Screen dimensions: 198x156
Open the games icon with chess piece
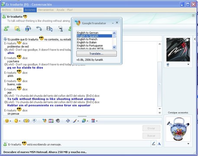60,29
